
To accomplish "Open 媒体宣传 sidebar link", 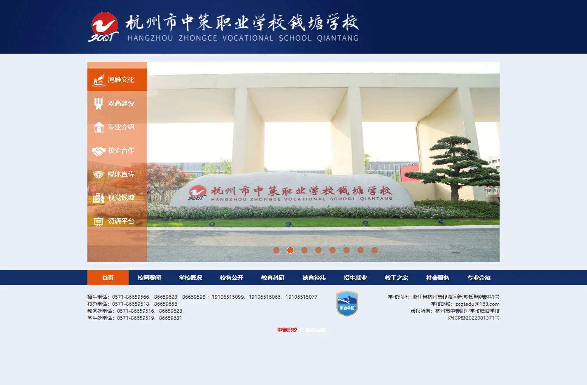I will [117, 174].
